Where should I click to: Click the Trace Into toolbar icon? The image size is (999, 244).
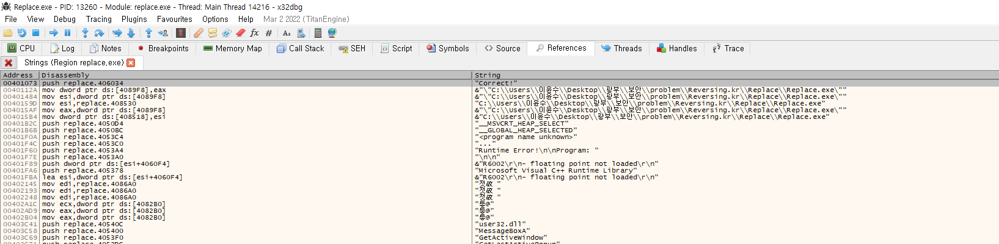(x=117, y=33)
